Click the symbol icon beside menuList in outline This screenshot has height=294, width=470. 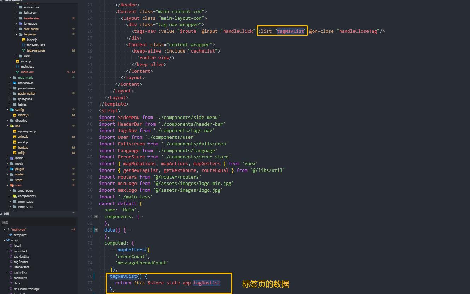[x=11, y=278]
